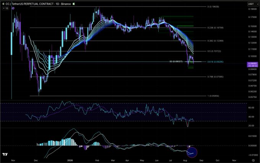Screen dimensions: 260x163
Task: Click the Jun label on the time axis
Action: pos(156,160)
